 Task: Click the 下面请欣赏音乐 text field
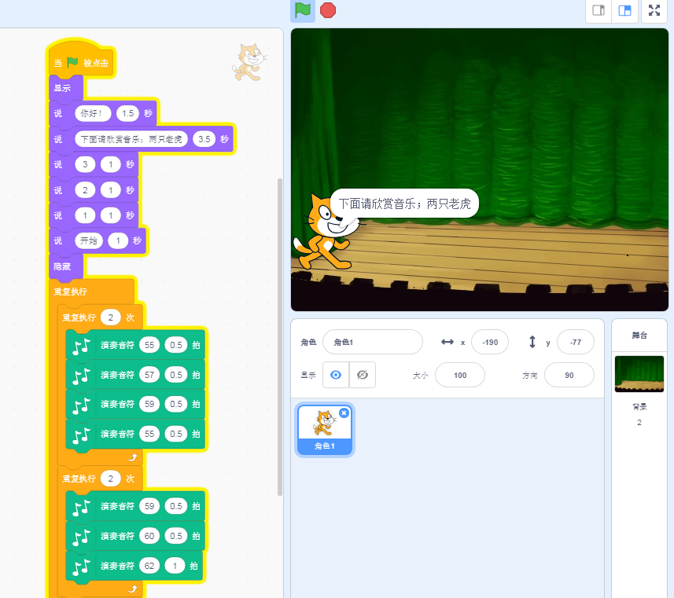coord(131,139)
